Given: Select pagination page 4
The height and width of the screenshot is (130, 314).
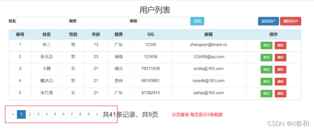Looking at the screenshot, I should point(47,114).
